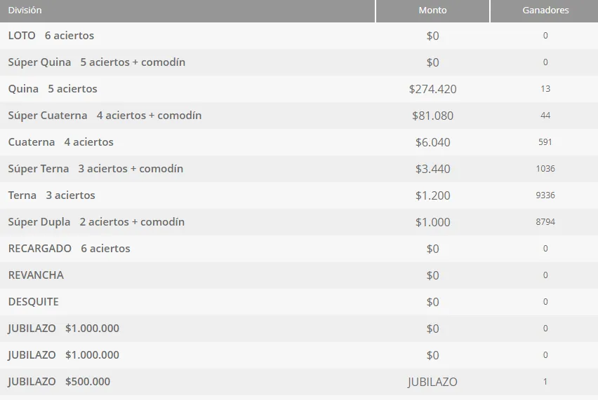The width and height of the screenshot is (598, 400).
Task: Click the $274.420 Quina prize amount
Action: tap(432, 89)
